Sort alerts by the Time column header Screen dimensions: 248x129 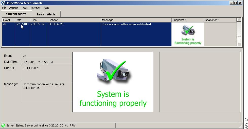point(39,20)
